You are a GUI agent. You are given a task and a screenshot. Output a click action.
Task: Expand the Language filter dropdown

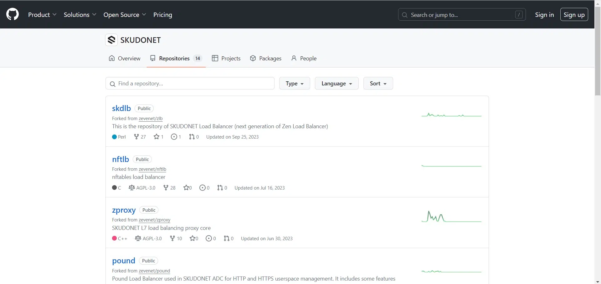[336, 84]
